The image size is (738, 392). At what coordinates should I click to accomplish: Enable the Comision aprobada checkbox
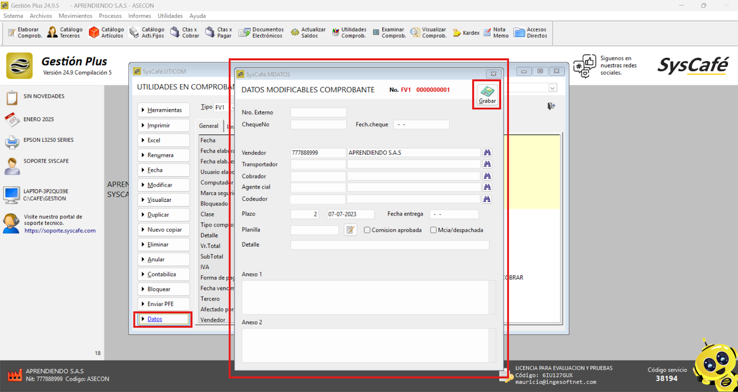(367, 230)
